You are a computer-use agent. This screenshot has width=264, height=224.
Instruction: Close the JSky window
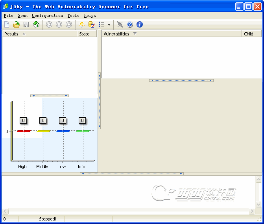tap(257, 7)
